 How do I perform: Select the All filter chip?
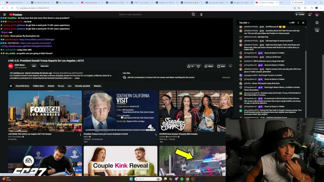tap(11, 86)
